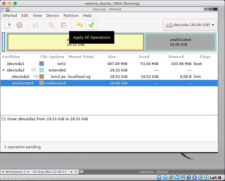Apply all operations with the green checkmark
This screenshot has width=225, height=181.
click(x=91, y=25)
